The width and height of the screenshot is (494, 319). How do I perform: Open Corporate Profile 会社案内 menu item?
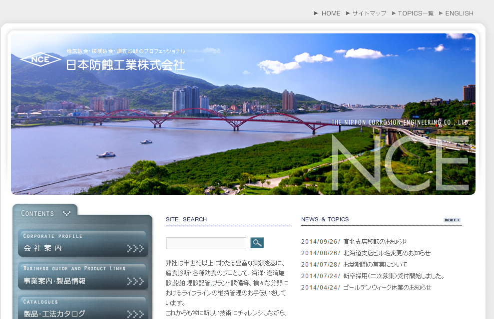click(x=83, y=244)
